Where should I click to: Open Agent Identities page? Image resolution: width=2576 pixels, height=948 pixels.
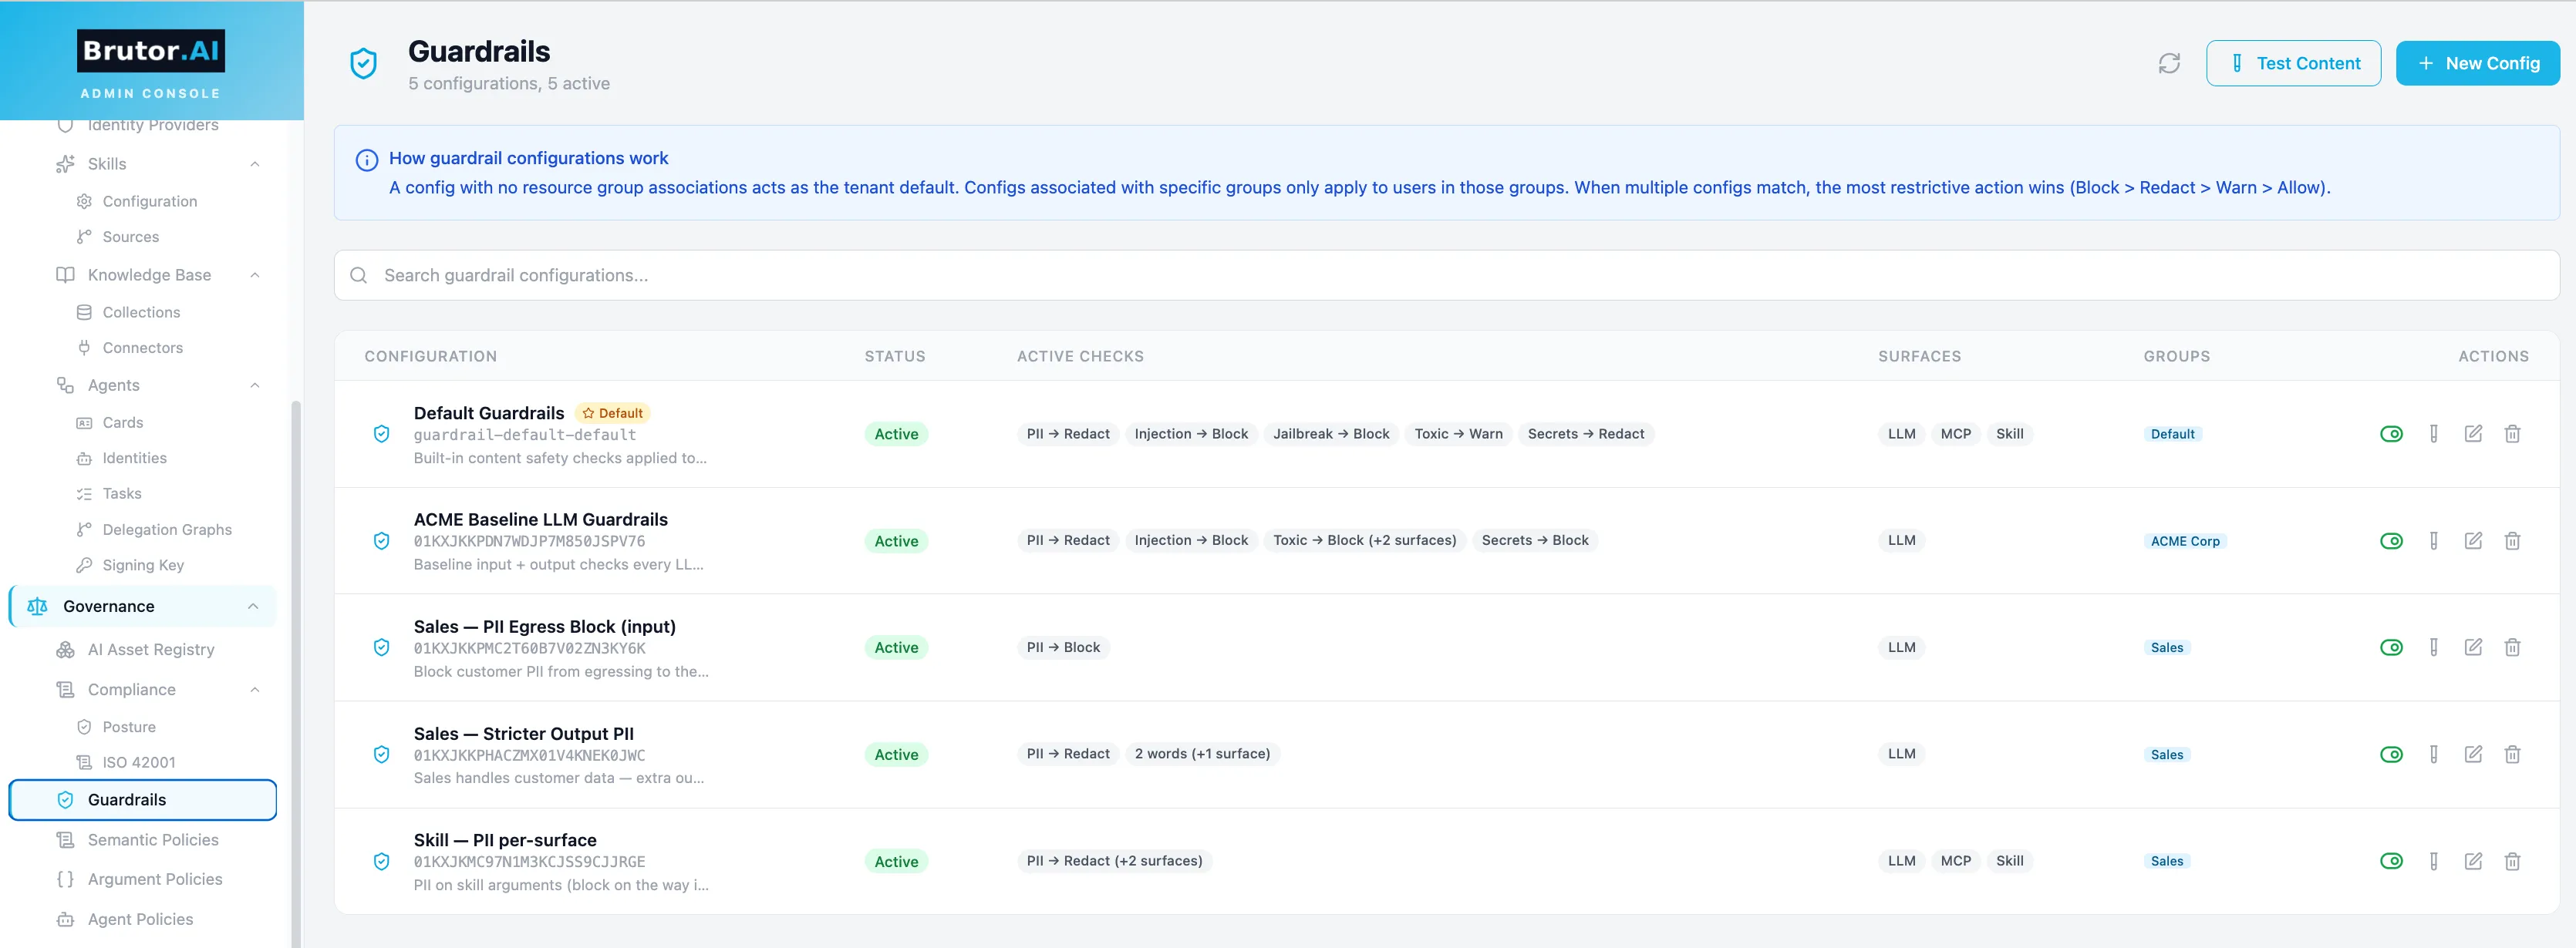pyautogui.click(x=135, y=458)
